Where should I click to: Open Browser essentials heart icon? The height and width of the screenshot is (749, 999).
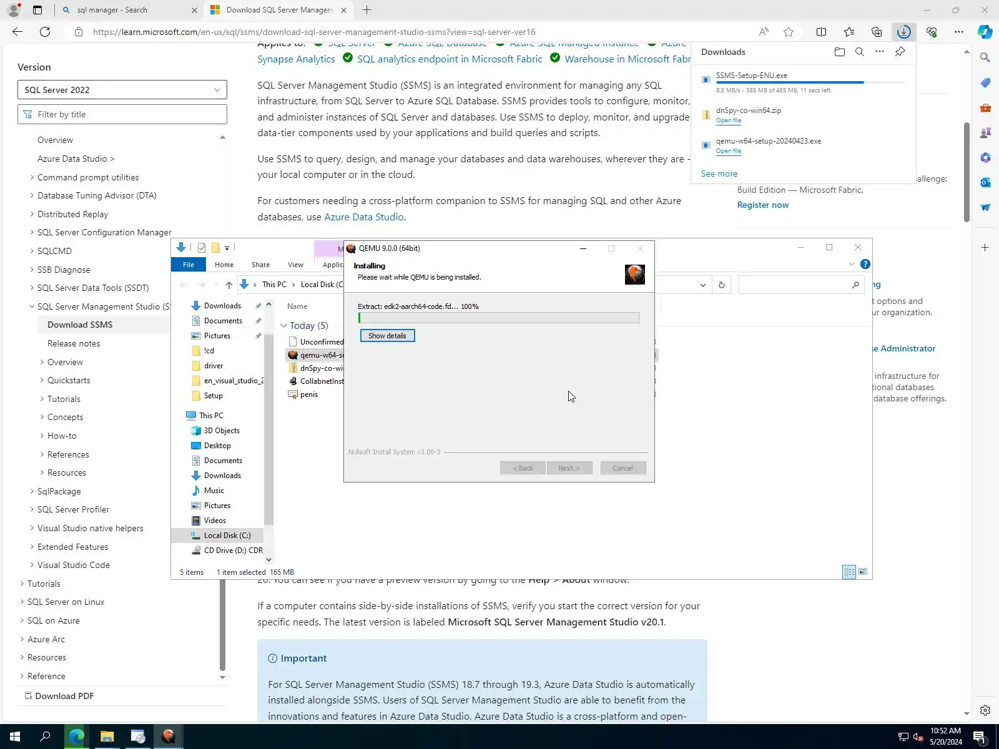click(x=932, y=32)
